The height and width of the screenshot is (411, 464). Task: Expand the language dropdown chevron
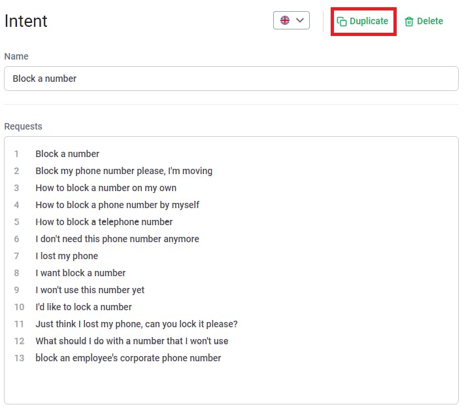tap(300, 20)
